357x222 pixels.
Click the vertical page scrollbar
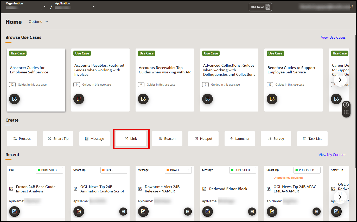click(x=355, y=101)
